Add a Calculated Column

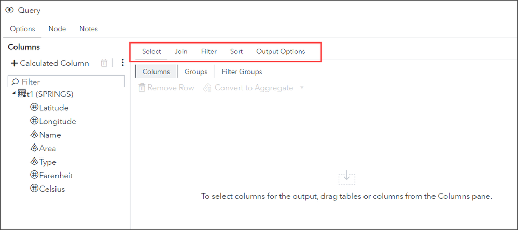pyautogui.click(x=50, y=63)
